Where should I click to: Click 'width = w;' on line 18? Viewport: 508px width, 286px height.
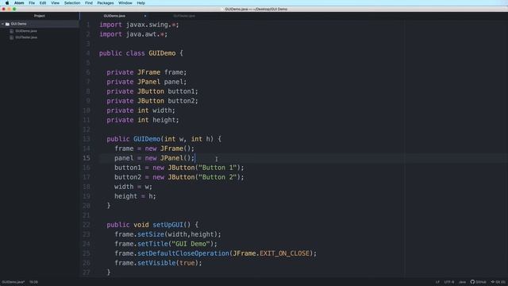point(133,187)
